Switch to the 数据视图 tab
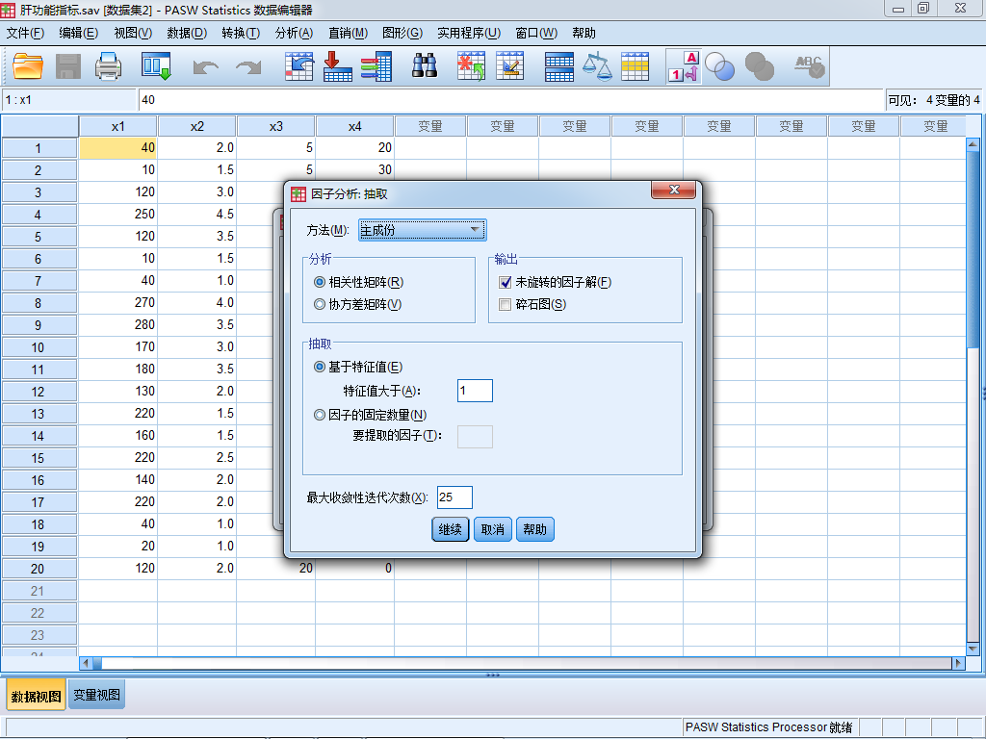This screenshot has height=739, width=986. click(x=37, y=697)
